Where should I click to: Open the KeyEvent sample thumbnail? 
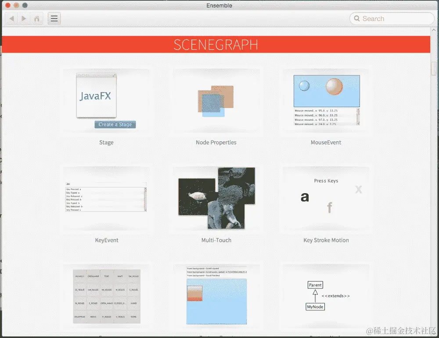(x=106, y=198)
